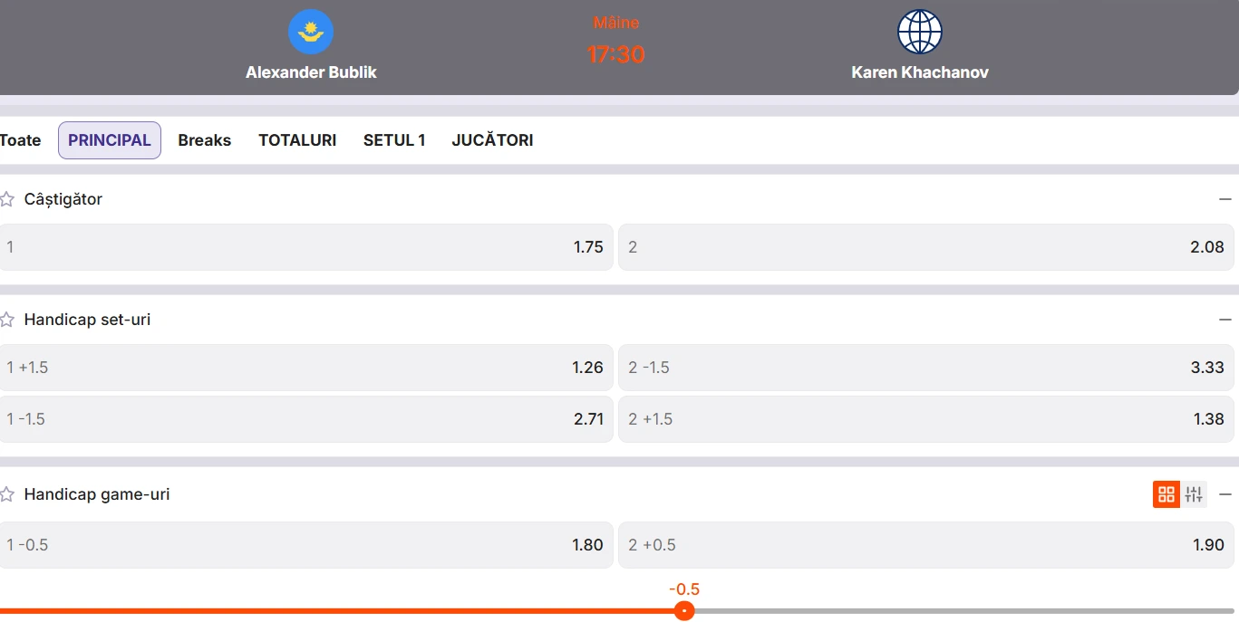Mark Handicap game-uri as favorite
Viewport: 1239px width, 622px height.
tap(7, 494)
